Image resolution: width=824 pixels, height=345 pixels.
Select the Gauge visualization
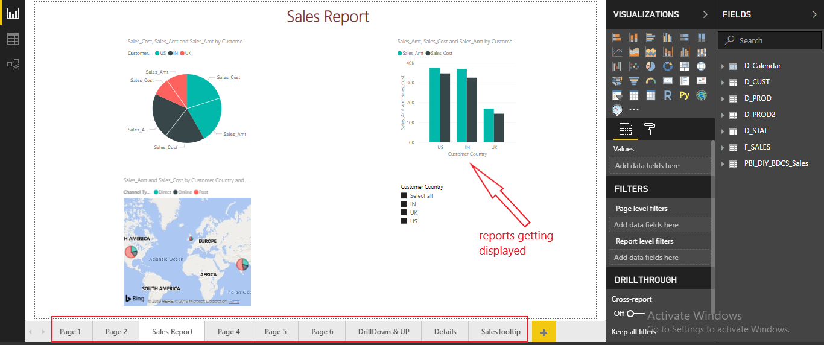pos(651,81)
